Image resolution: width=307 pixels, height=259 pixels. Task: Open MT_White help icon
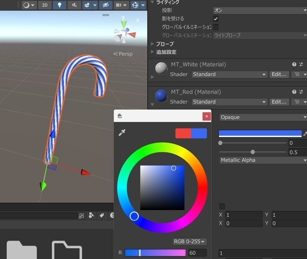coord(294,65)
